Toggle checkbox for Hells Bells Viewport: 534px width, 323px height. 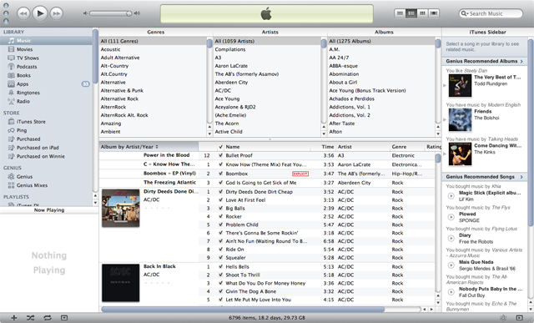[x=220, y=267]
